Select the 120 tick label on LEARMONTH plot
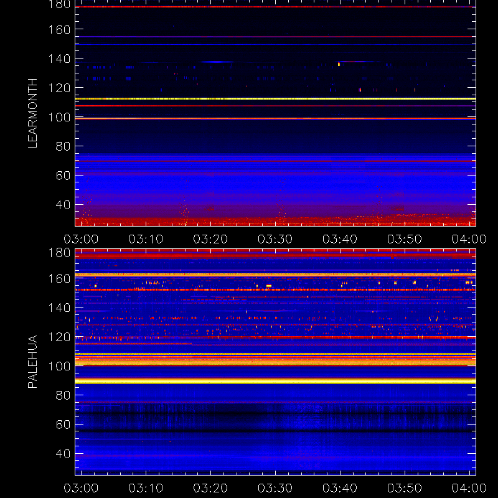The image size is (498, 498). 59,88
